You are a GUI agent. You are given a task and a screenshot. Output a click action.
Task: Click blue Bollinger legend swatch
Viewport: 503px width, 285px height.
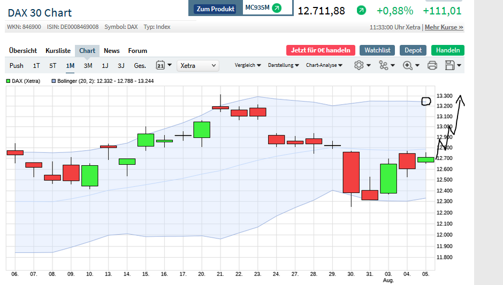(54, 81)
